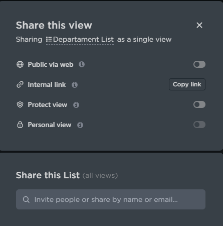Image resolution: width=223 pixels, height=226 pixels.
Task: Open the Departament List view selector
Action: [x=80, y=40]
